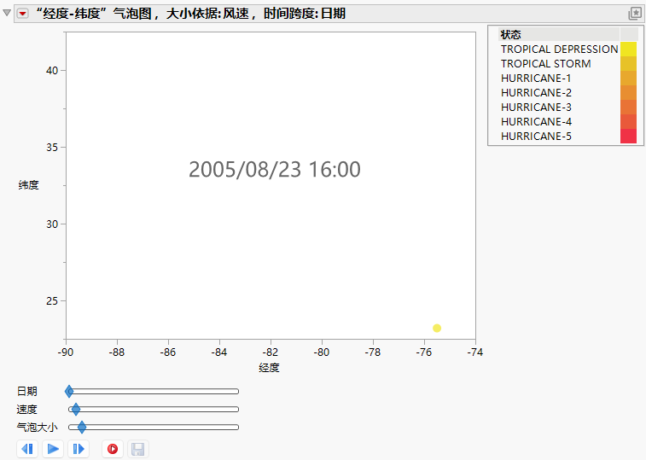The height and width of the screenshot is (460, 646).
Task: Click the -74 longitude axis tick label
Action: (x=475, y=352)
